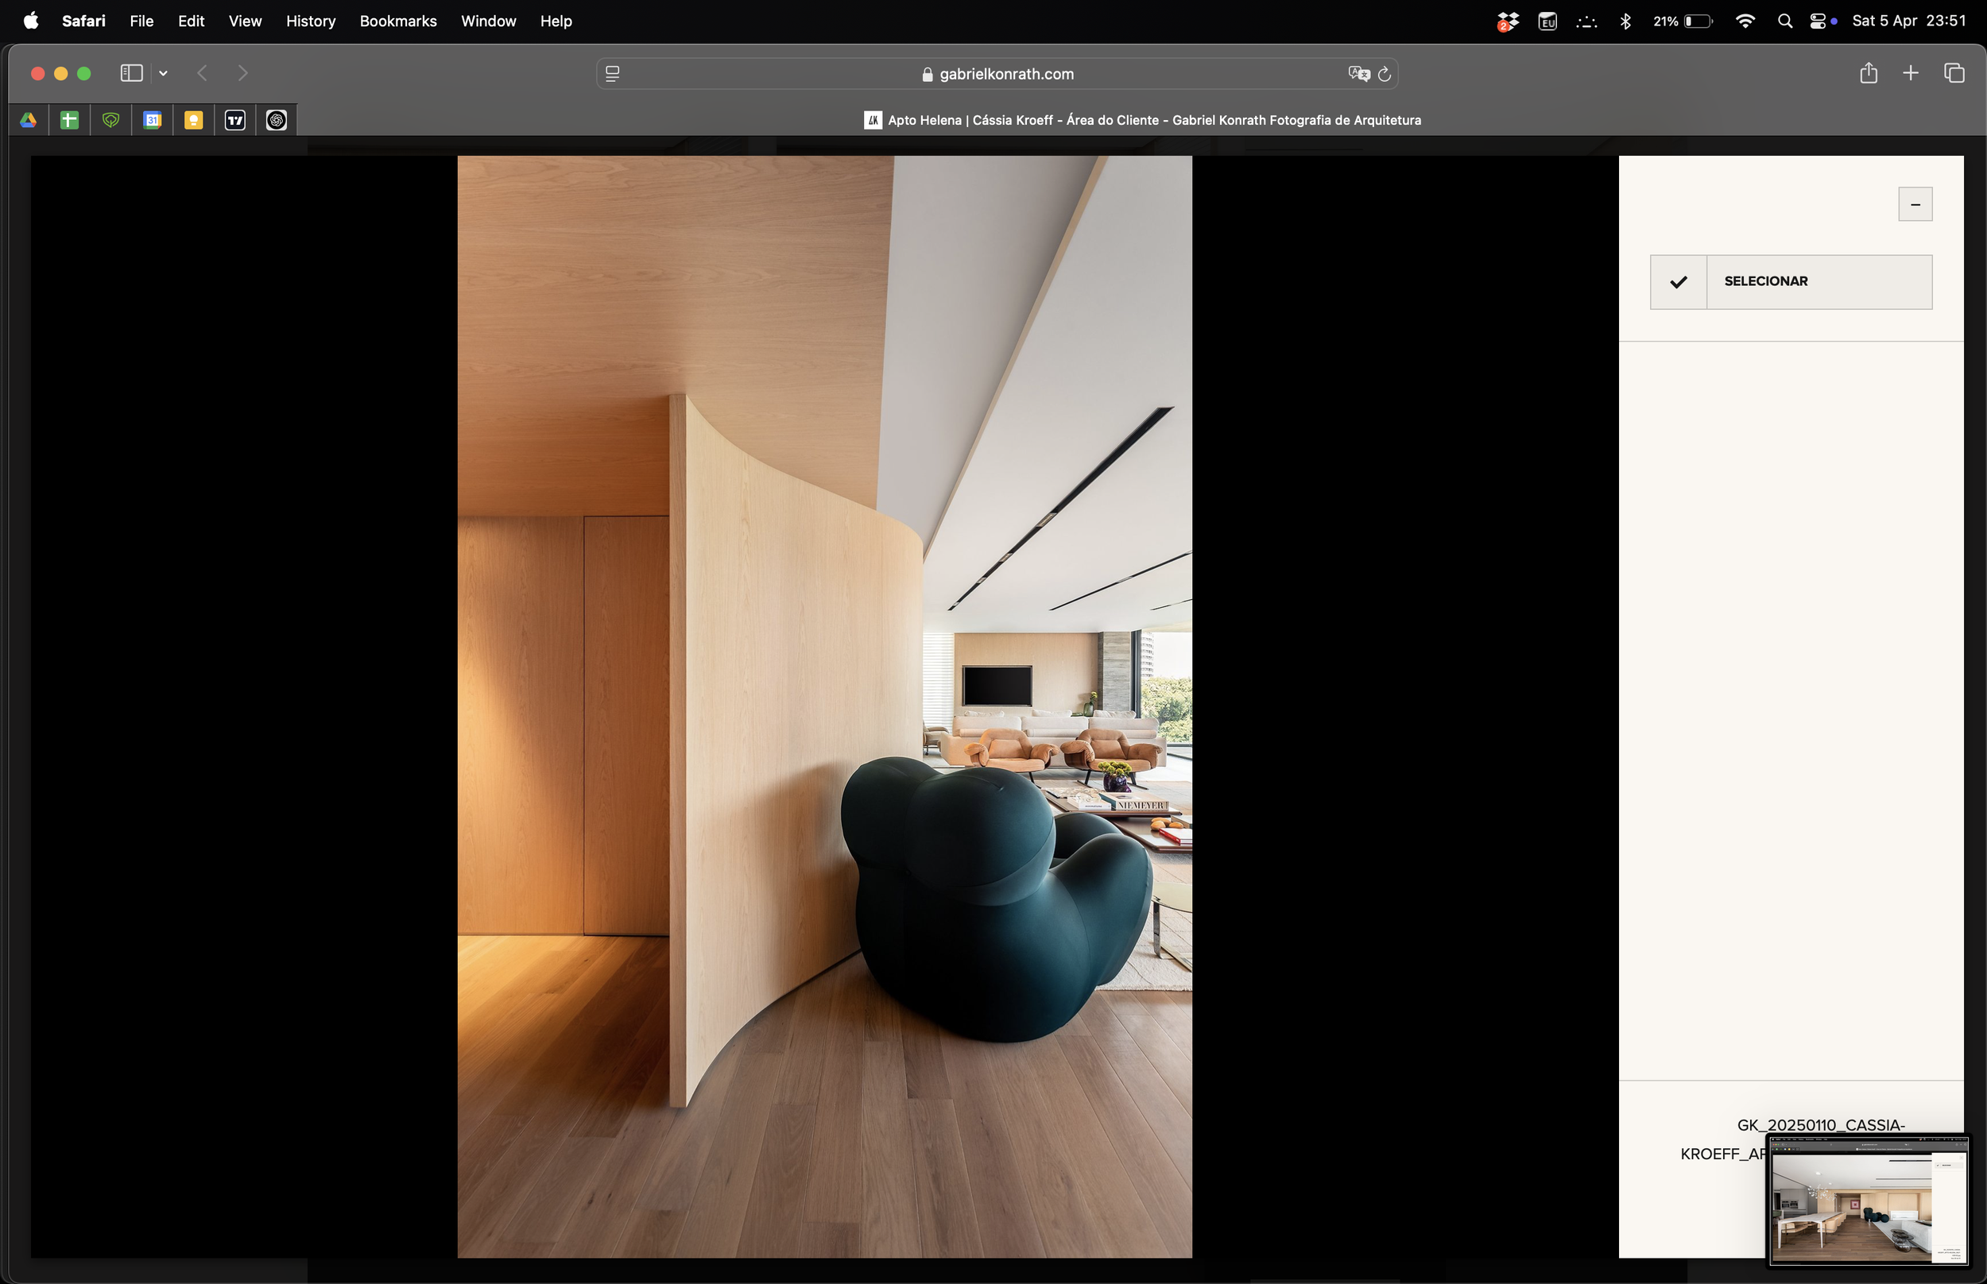Open the ChatGPT pinned tab
The image size is (1987, 1284).
tap(277, 120)
